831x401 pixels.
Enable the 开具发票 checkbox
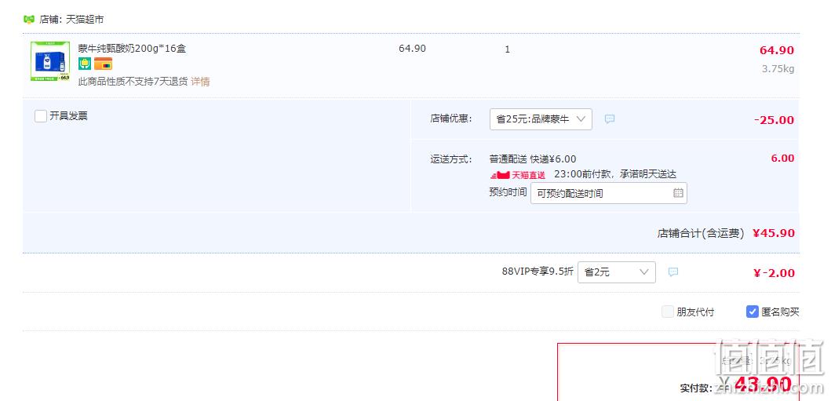pyautogui.click(x=41, y=116)
